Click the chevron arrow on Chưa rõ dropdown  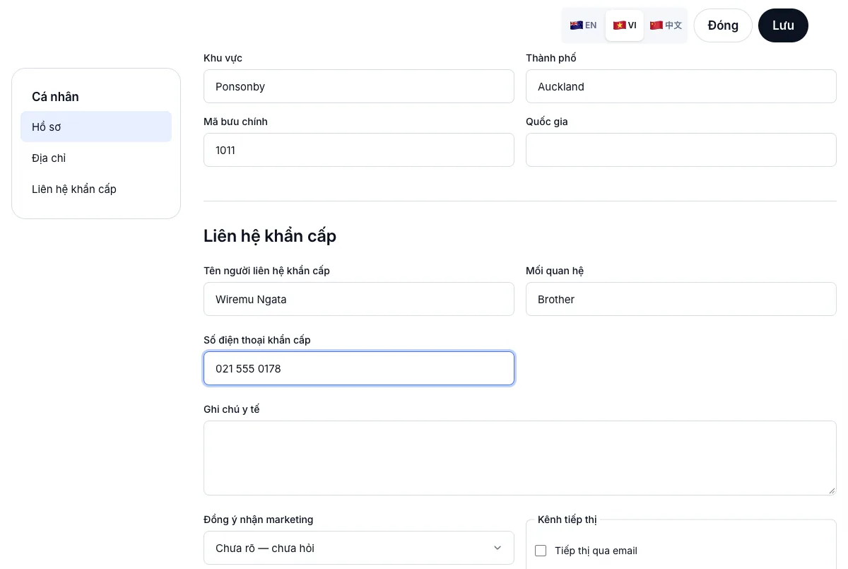[x=497, y=548]
